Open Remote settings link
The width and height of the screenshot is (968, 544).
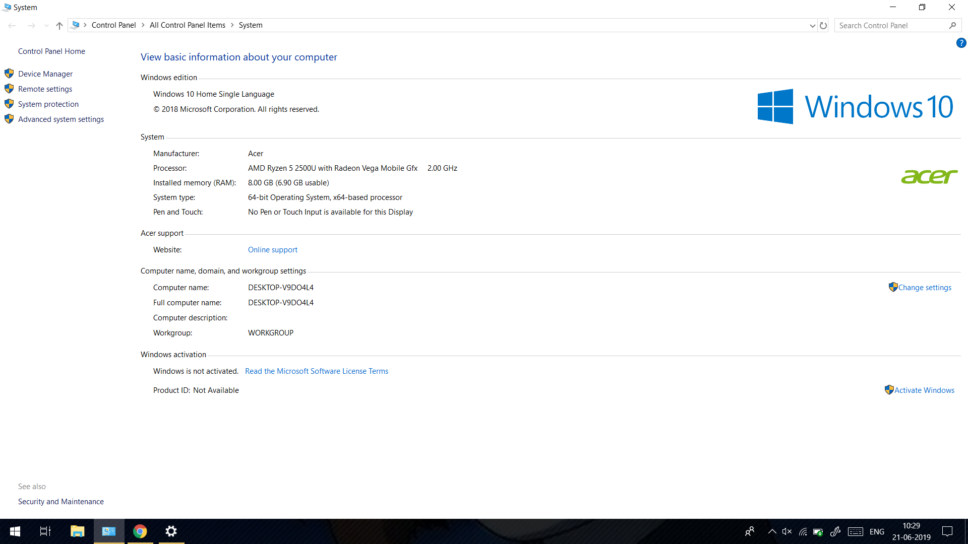[x=45, y=89]
